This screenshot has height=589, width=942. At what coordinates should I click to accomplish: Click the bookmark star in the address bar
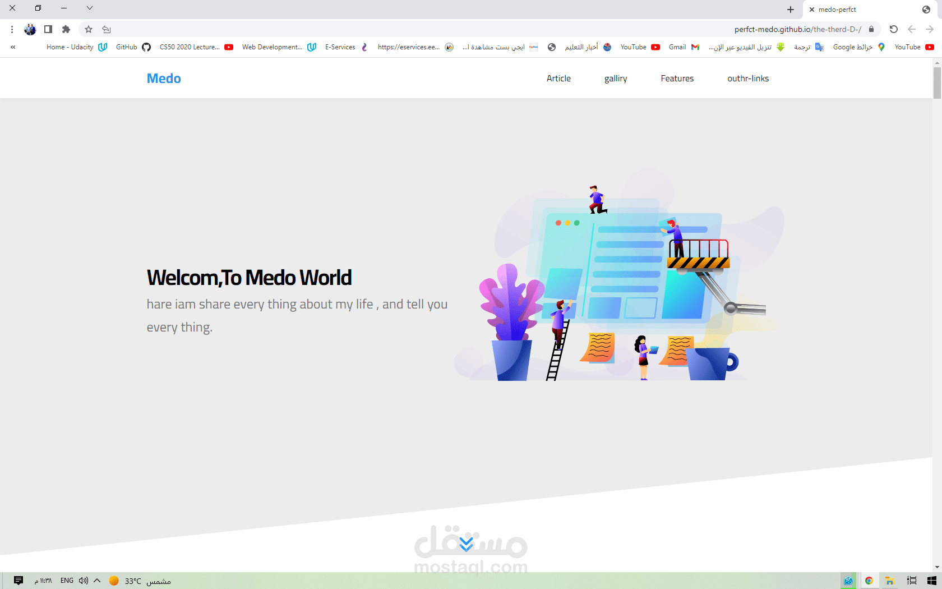(87, 29)
